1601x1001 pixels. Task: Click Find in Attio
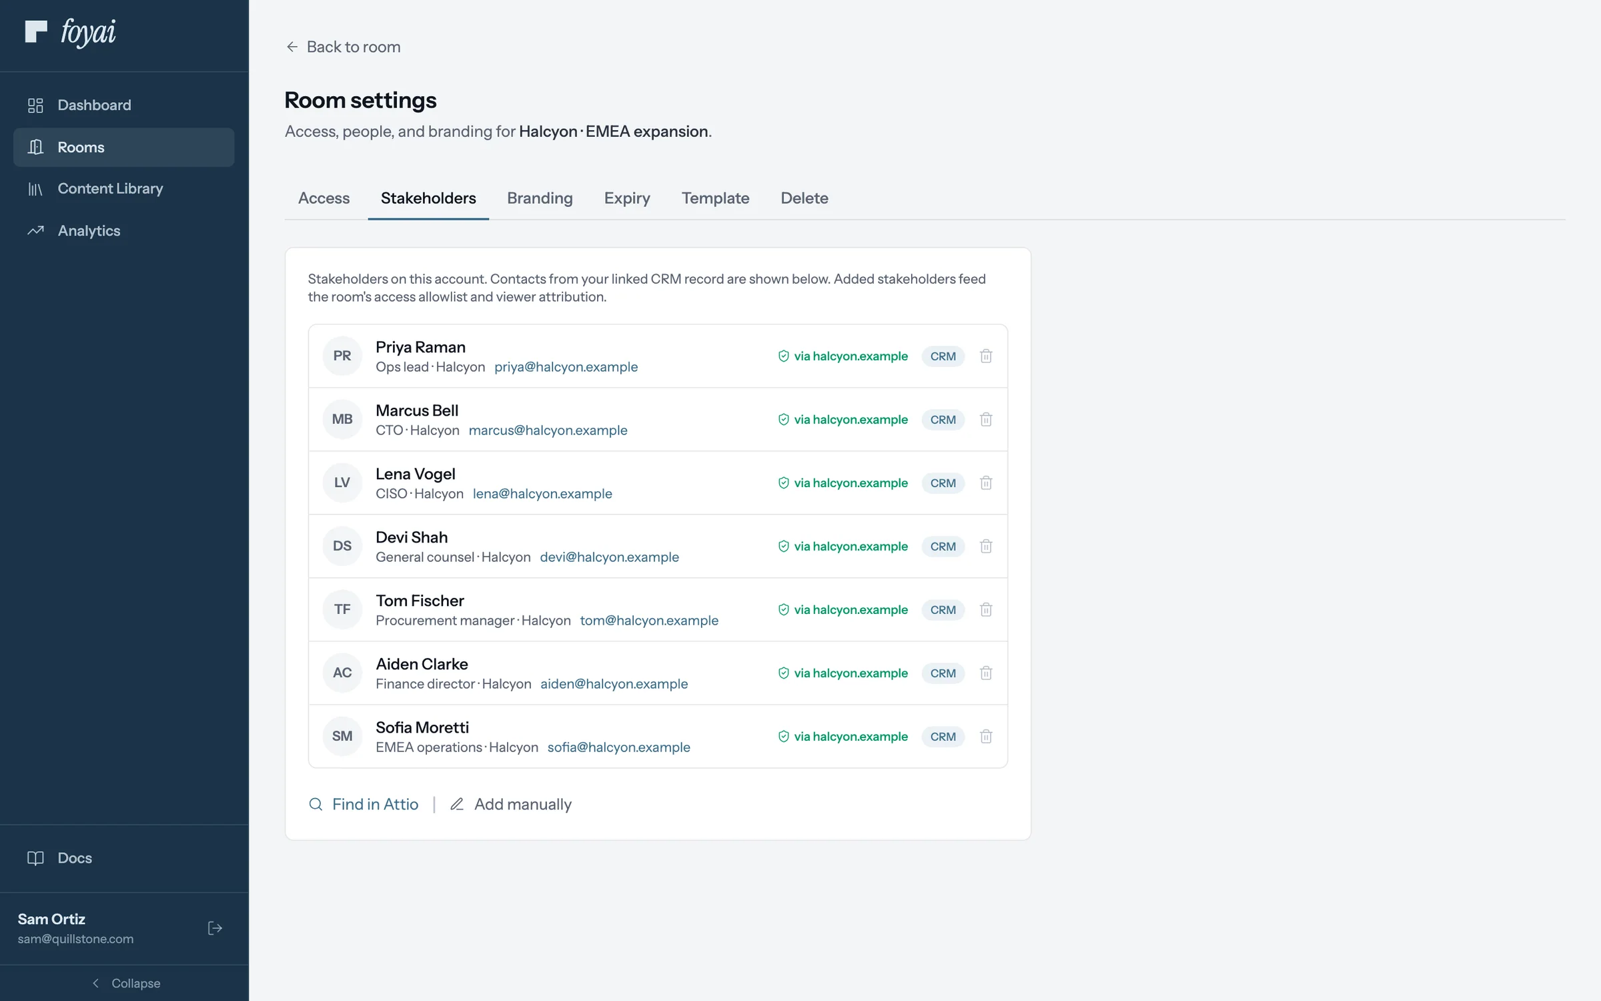click(x=364, y=804)
